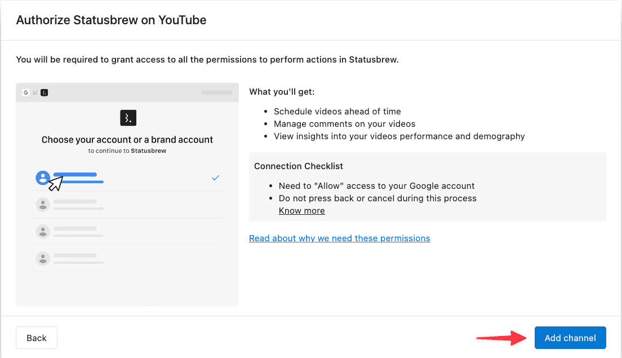Image resolution: width=622 pixels, height=358 pixels.
Task: Click the Google logo icon in illustration
Action: coord(26,92)
